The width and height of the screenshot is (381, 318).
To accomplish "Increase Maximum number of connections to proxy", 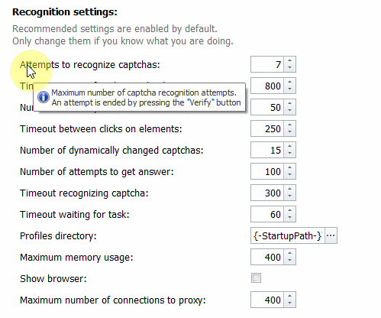I will point(289,296).
